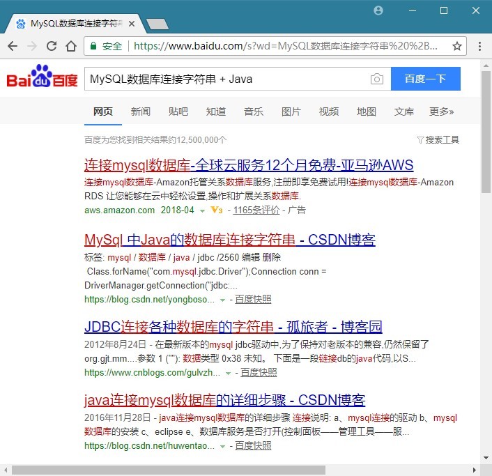Viewport: 492px width, 476px height.
Task: Expand the arrow next to blog.csdn.net/yongboso
Action: (223, 300)
